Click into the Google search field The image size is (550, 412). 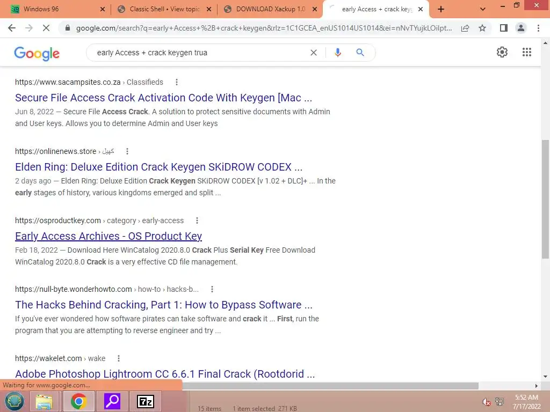coord(200,53)
